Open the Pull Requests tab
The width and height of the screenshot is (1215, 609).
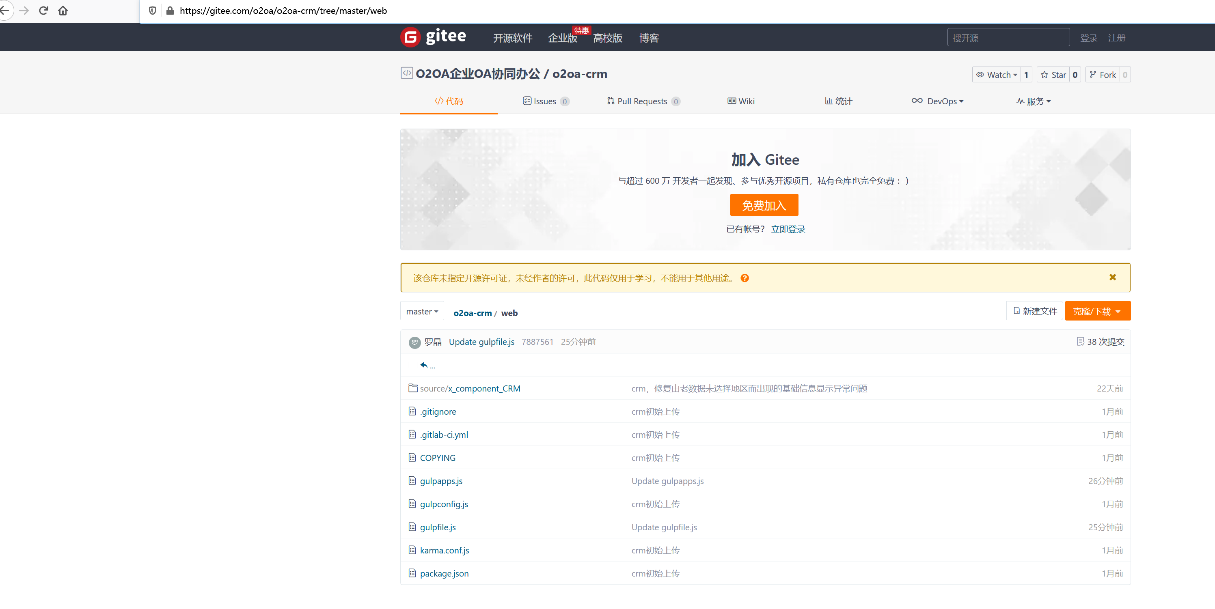(643, 101)
